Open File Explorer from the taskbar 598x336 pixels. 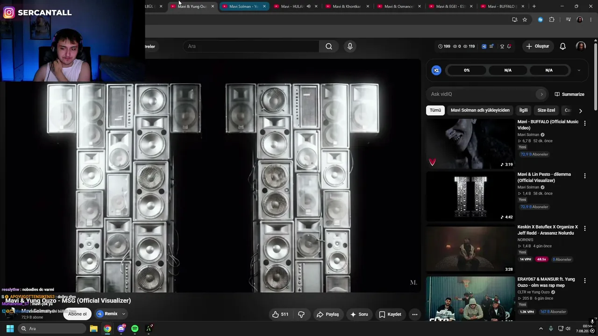[x=93, y=329]
